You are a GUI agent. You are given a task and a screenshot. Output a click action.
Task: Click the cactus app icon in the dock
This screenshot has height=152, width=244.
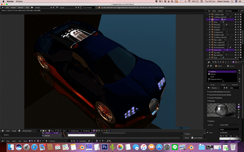112,147
